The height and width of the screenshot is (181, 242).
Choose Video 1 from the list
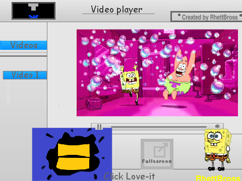pos(25,75)
